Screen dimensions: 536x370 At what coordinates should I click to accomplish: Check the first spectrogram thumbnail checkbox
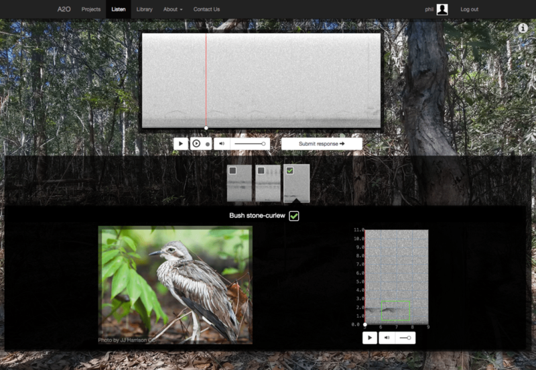pos(232,171)
